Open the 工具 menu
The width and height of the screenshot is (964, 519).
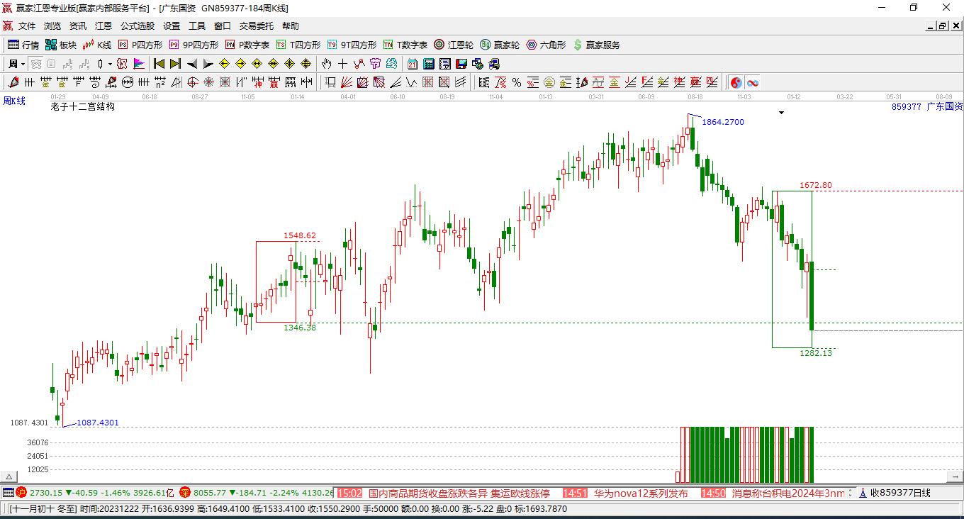(197, 26)
